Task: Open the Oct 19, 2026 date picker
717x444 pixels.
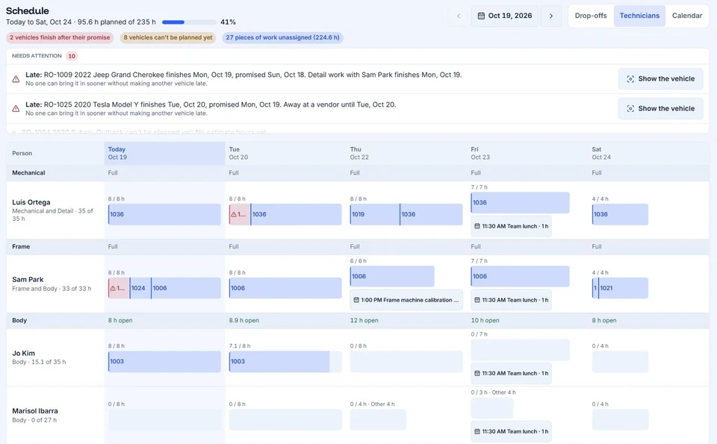Action: (505, 16)
